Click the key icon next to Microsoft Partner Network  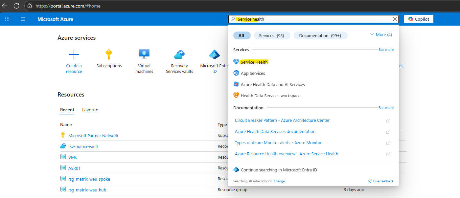63,135
